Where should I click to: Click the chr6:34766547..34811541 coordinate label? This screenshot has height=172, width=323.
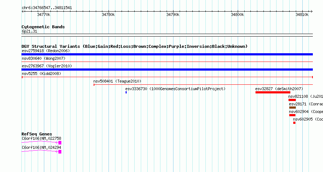coord(47,8)
